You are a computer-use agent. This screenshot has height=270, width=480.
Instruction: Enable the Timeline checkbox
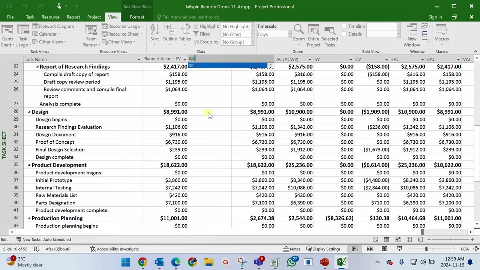pos(344,26)
